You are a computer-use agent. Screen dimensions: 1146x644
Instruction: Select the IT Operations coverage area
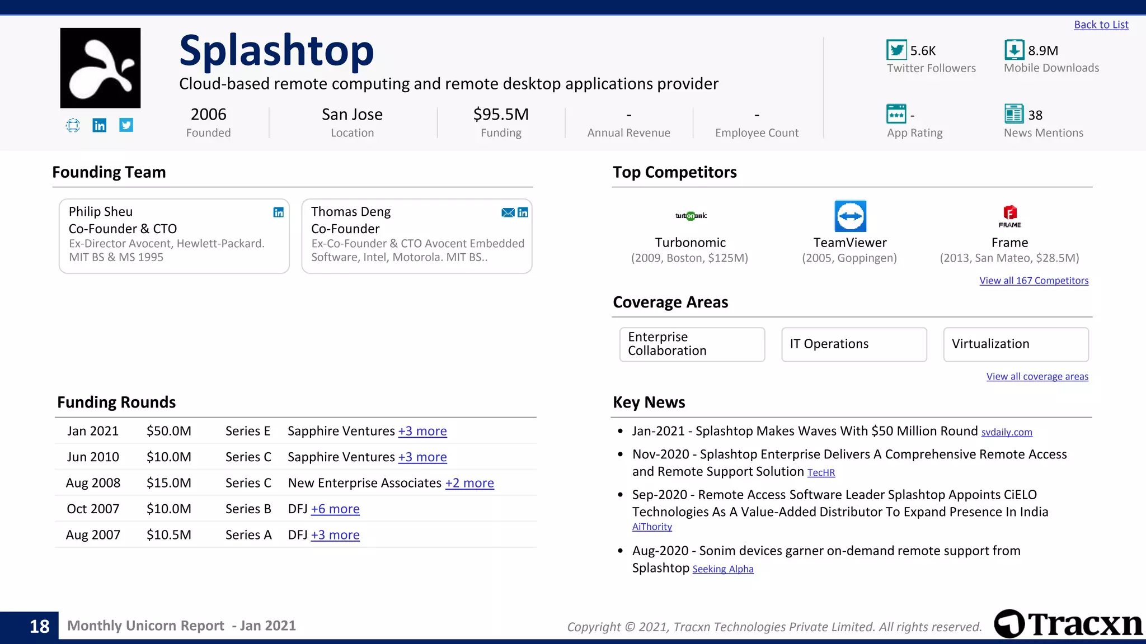point(854,344)
